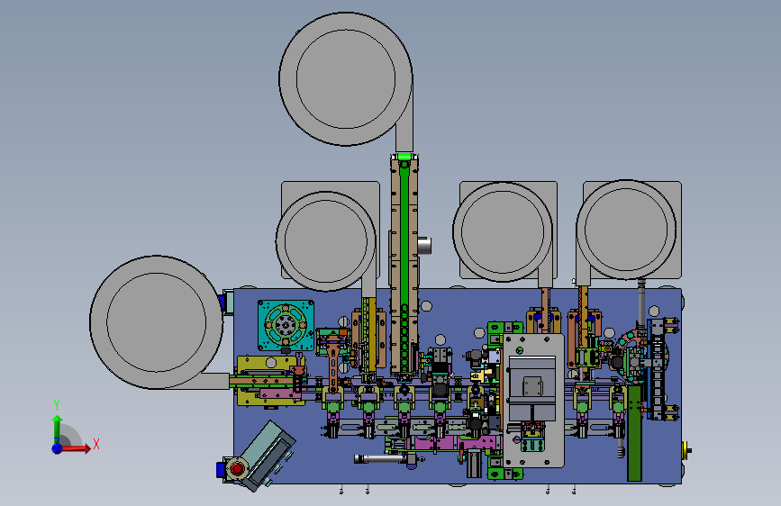This screenshot has height=506, width=781.
Task: Click the blue Z axis ball of triad
Action: coord(58,448)
